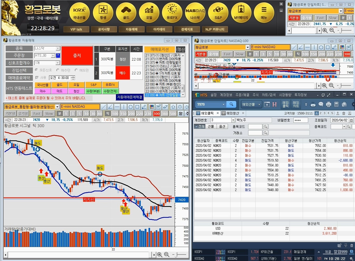Open the HTS calculator icon
The width and height of the screenshot is (355, 261).
click(x=336, y=104)
